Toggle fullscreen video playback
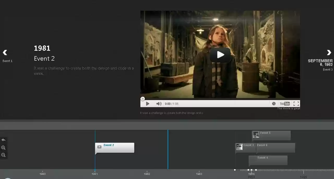This screenshot has height=179, width=334. (296, 103)
